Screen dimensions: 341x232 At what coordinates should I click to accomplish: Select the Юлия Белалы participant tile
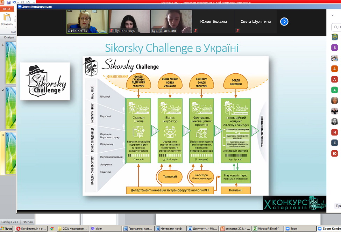(x=214, y=22)
